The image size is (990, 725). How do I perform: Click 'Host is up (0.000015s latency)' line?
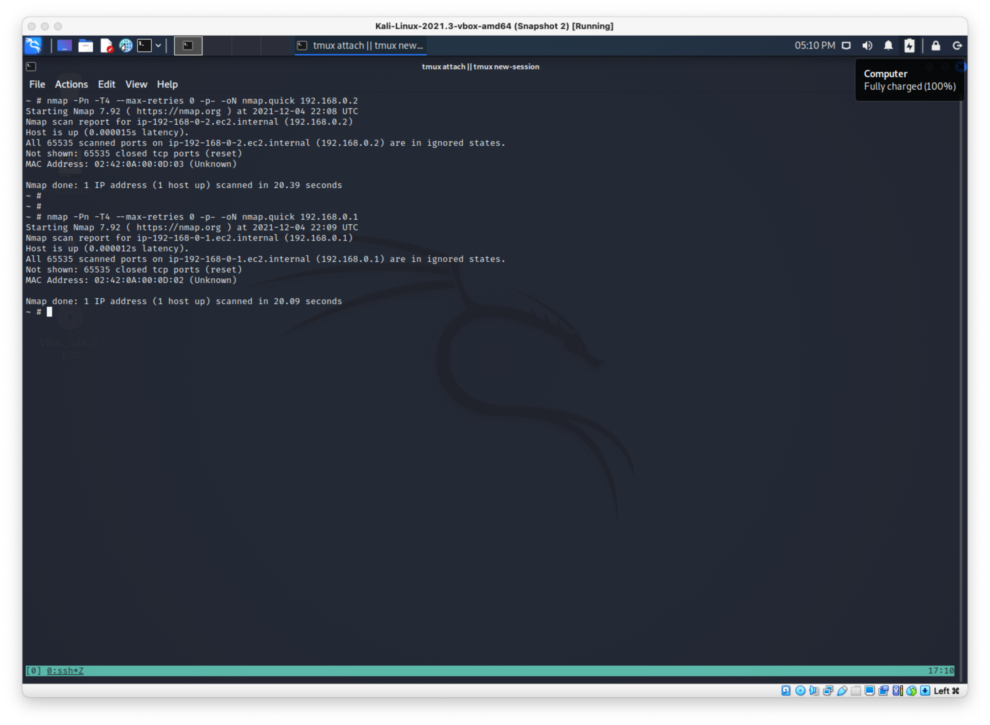(107, 133)
